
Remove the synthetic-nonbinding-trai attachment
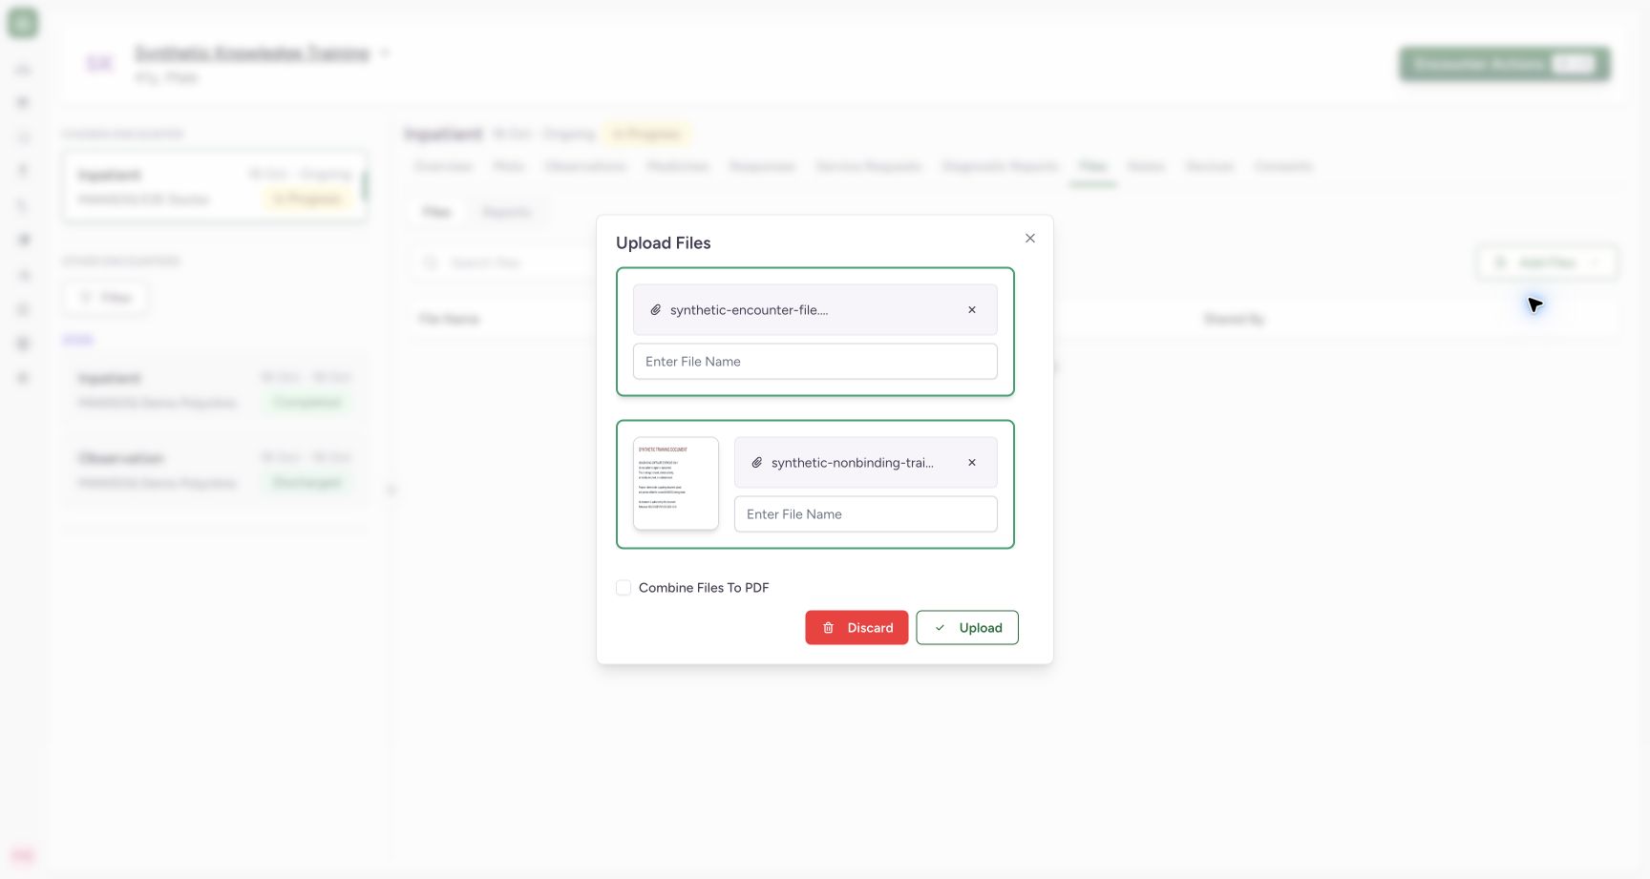click(x=972, y=463)
